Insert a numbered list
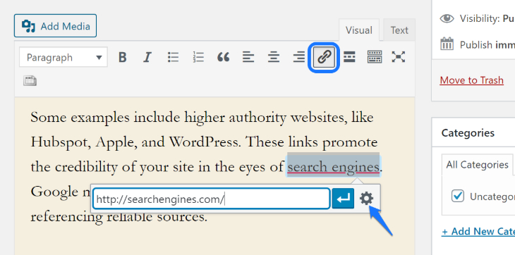Viewport: 515px width, 255px height. pyautogui.click(x=198, y=57)
